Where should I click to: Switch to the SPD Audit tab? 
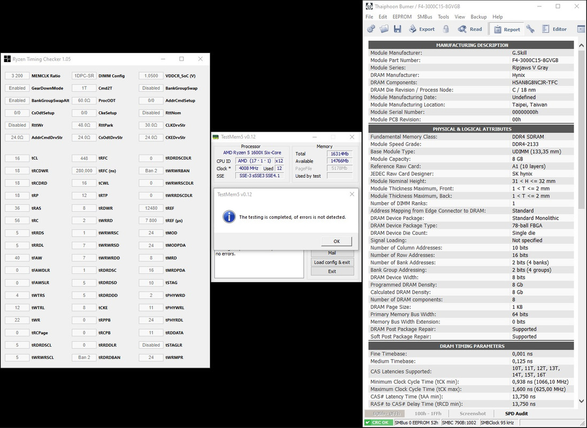(x=516, y=414)
